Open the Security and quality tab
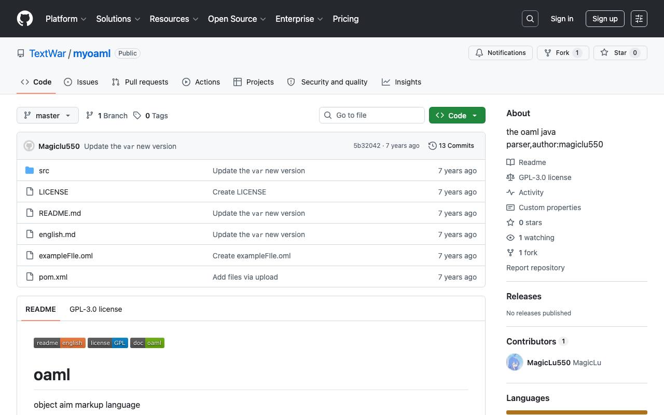 coord(327,82)
